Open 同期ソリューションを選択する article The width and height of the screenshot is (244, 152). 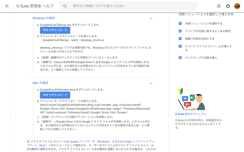coord(203,24)
